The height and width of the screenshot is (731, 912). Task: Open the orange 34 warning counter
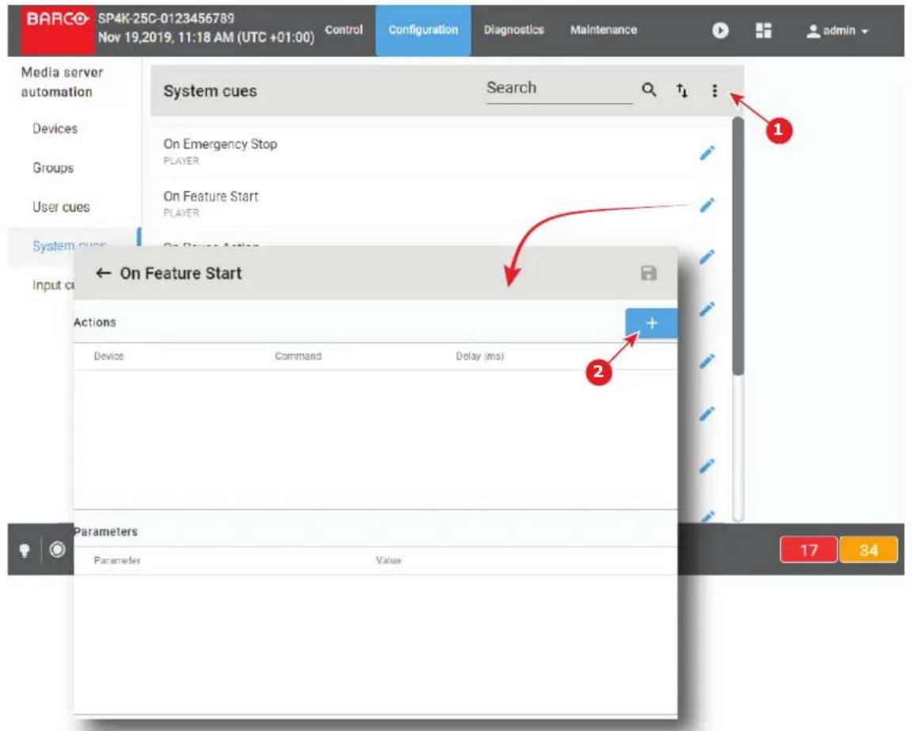point(868,550)
